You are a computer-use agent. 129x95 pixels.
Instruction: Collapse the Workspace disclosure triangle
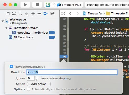[3, 21]
